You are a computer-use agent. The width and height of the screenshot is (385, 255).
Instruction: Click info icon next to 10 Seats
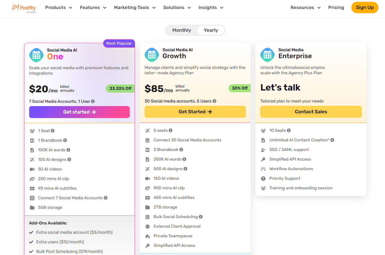pyautogui.click(x=289, y=130)
